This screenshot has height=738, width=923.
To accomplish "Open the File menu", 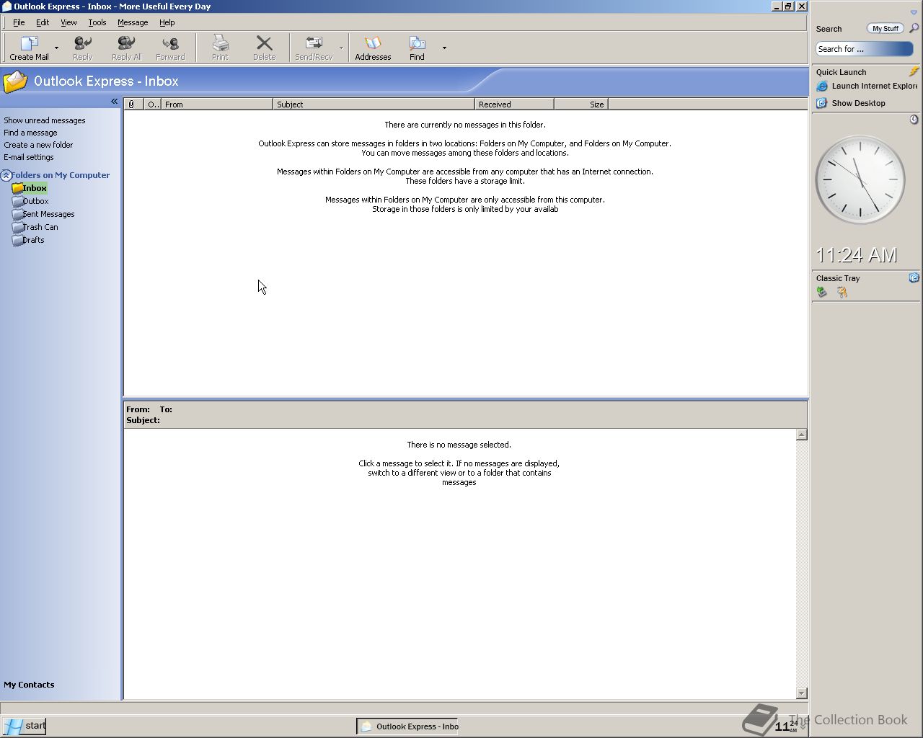I will [x=19, y=22].
